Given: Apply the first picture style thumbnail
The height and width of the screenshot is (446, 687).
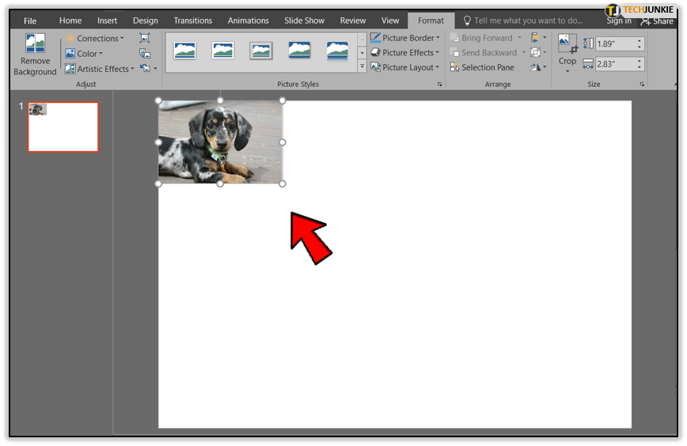Looking at the screenshot, I should pyautogui.click(x=185, y=51).
